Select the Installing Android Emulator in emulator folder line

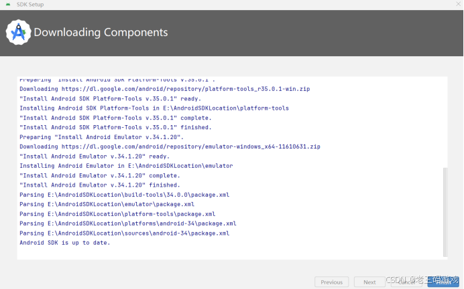point(126,166)
